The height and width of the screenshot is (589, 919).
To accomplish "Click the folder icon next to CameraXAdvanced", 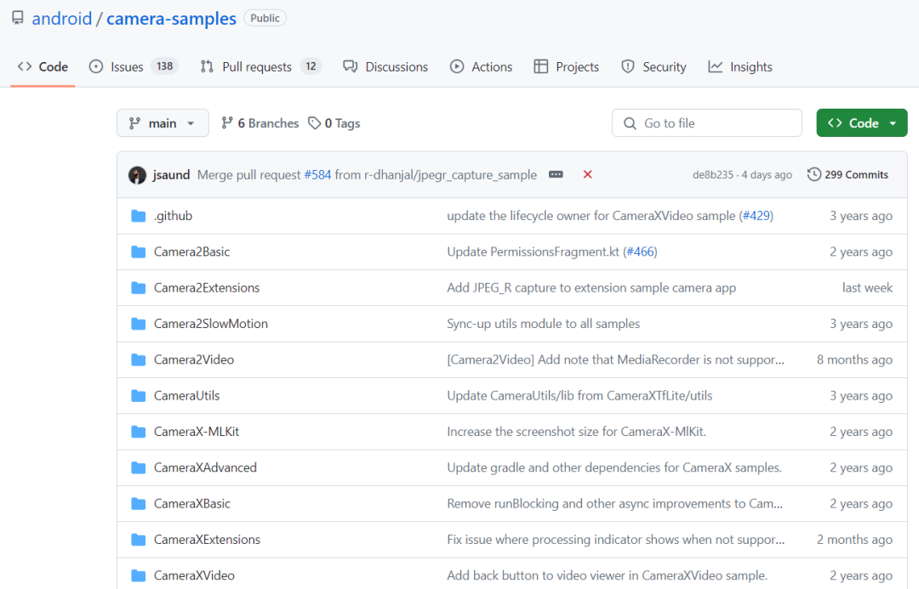I will coord(139,467).
